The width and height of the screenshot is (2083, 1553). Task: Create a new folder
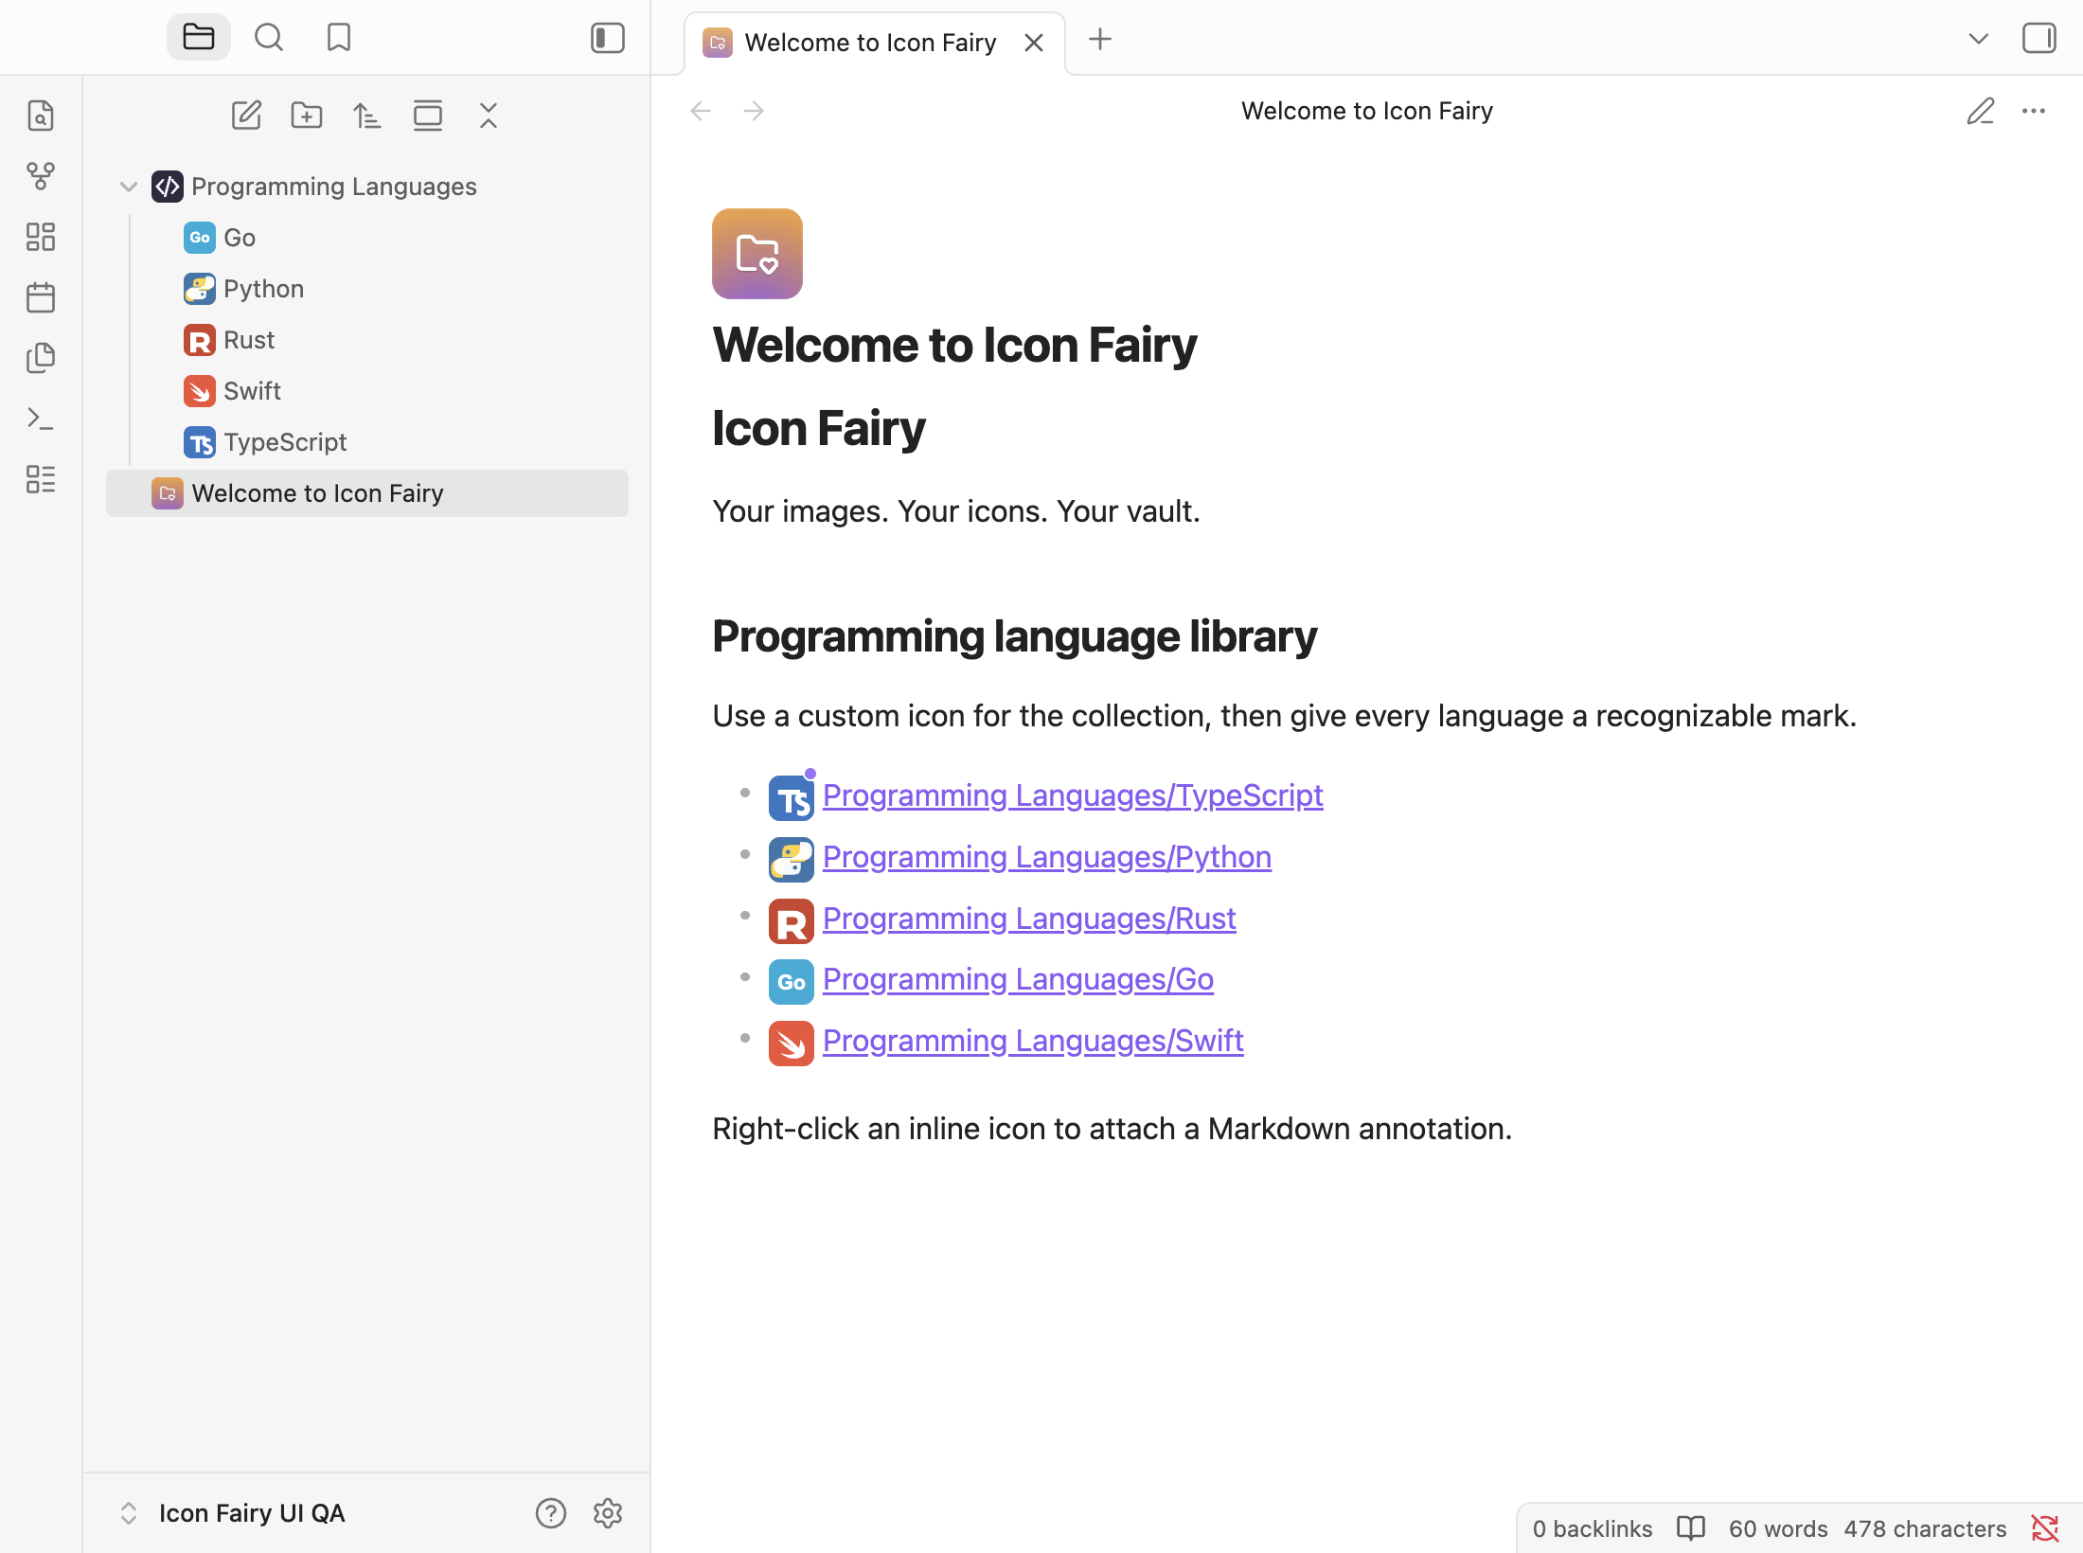(307, 116)
